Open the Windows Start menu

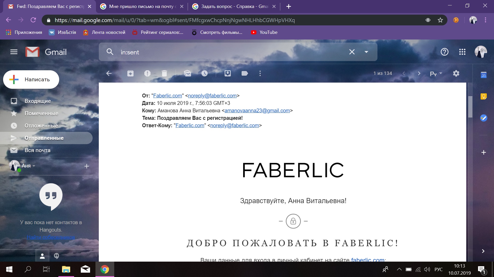coord(9,269)
